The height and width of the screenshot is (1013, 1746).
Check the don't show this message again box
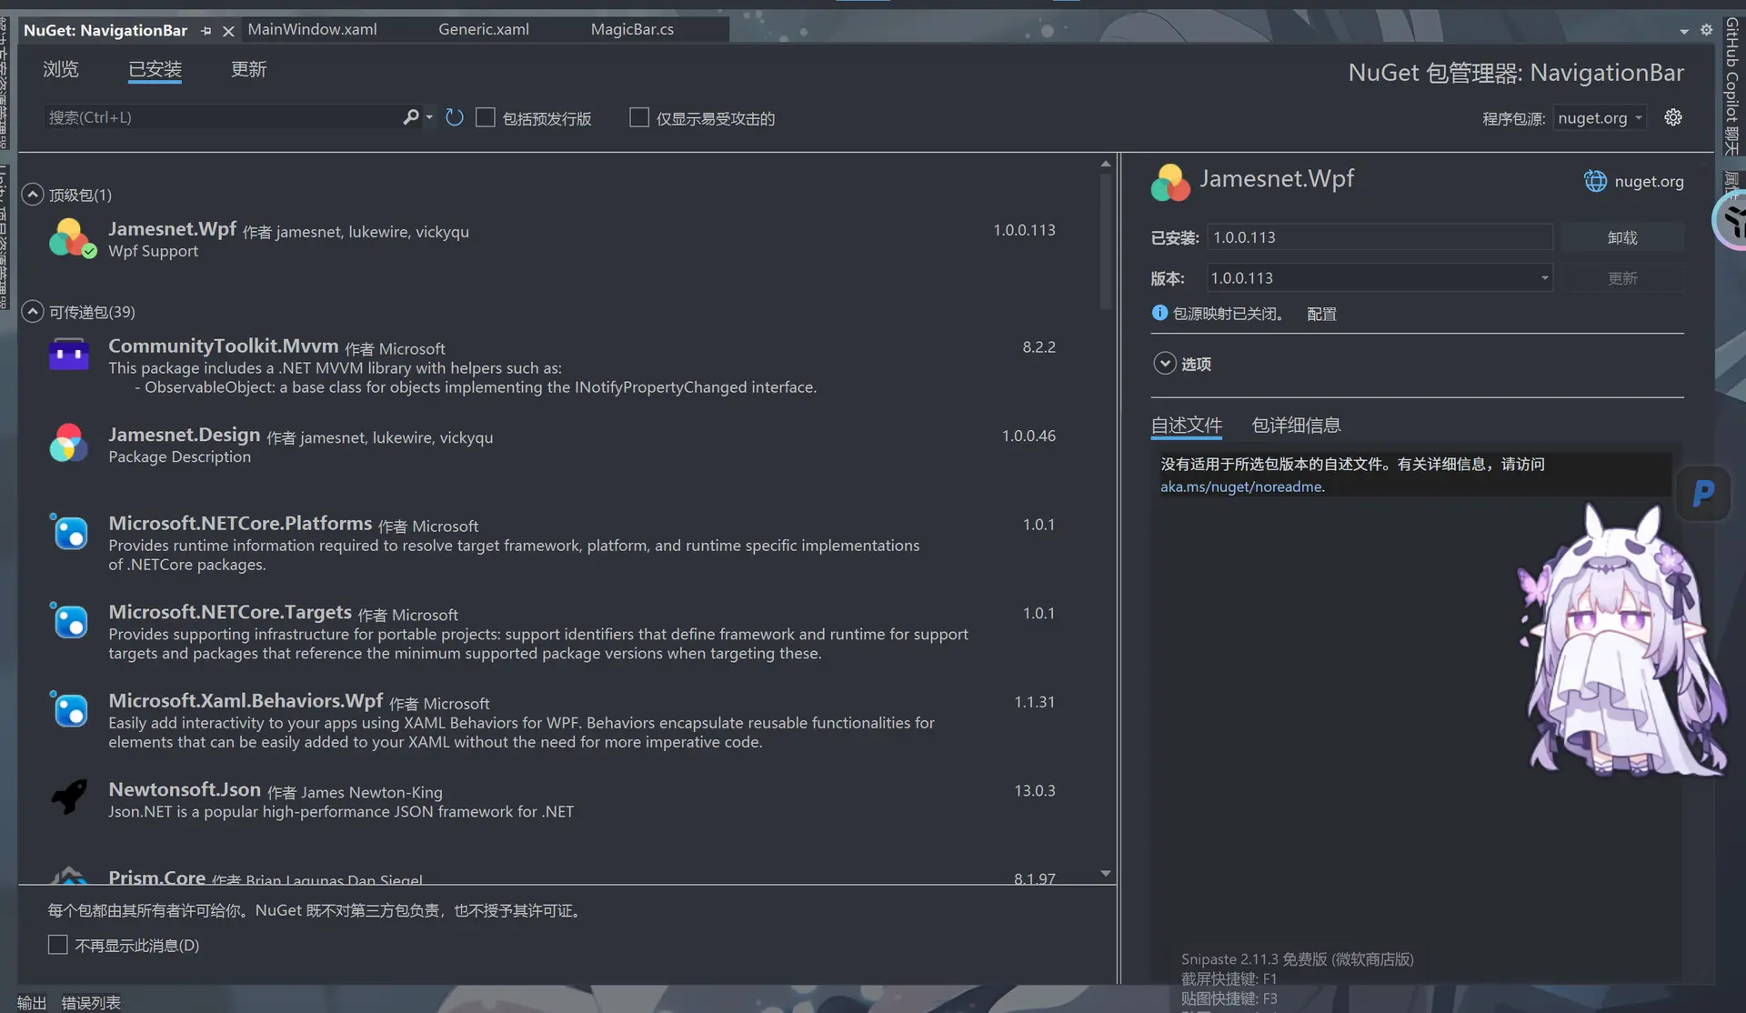(x=58, y=946)
